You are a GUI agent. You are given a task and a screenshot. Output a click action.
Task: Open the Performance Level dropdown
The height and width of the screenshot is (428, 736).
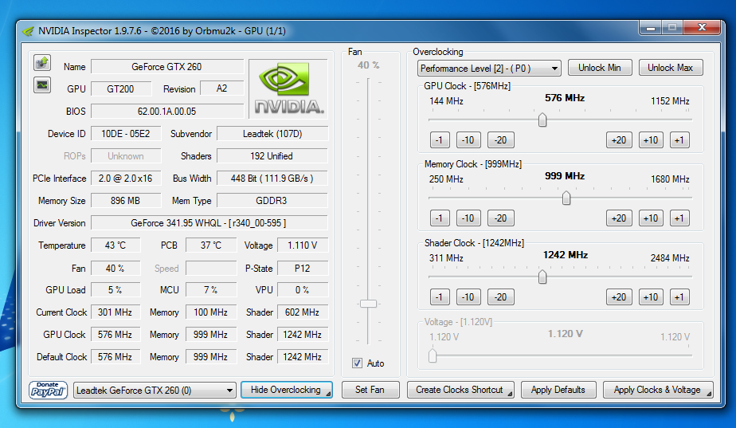[x=489, y=68]
